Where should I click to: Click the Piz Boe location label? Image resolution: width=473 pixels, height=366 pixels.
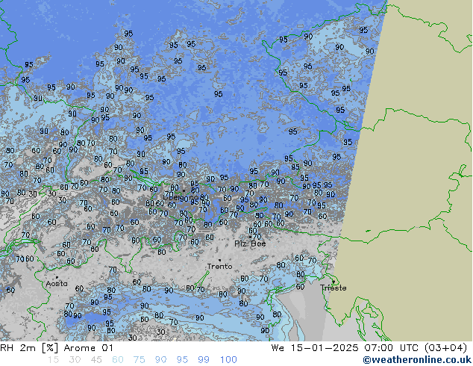[250, 244]
